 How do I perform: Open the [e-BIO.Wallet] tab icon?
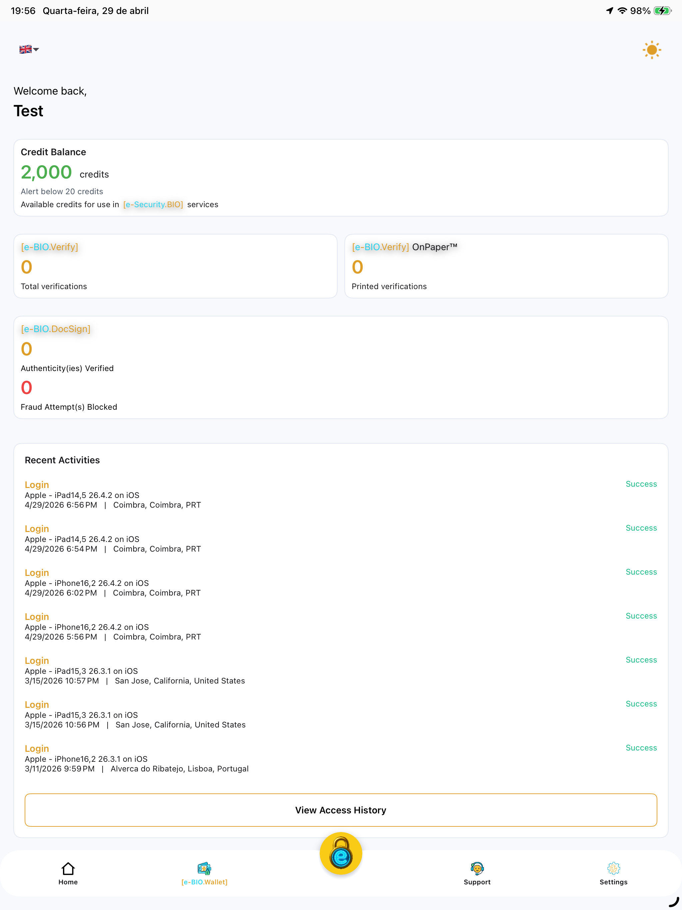[x=204, y=868]
